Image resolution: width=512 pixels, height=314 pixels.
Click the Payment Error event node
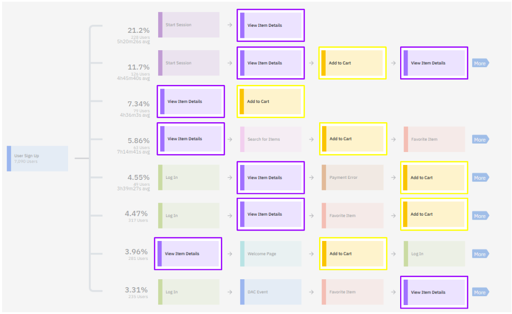tap(352, 177)
